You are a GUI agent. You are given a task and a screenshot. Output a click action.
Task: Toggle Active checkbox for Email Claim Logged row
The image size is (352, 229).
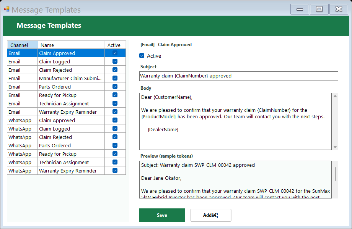(x=115, y=61)
